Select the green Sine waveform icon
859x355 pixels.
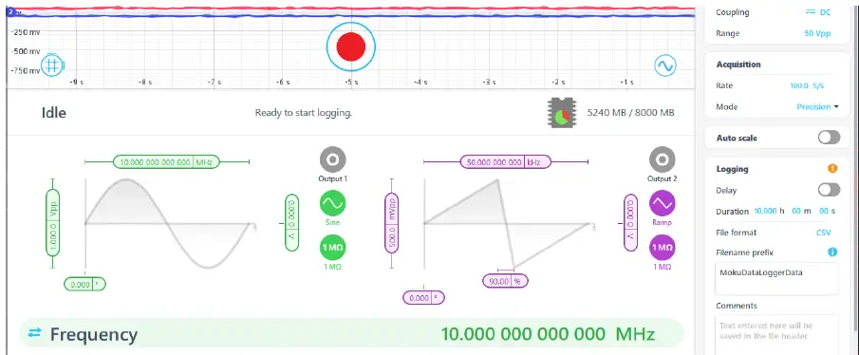coord(332,203)
